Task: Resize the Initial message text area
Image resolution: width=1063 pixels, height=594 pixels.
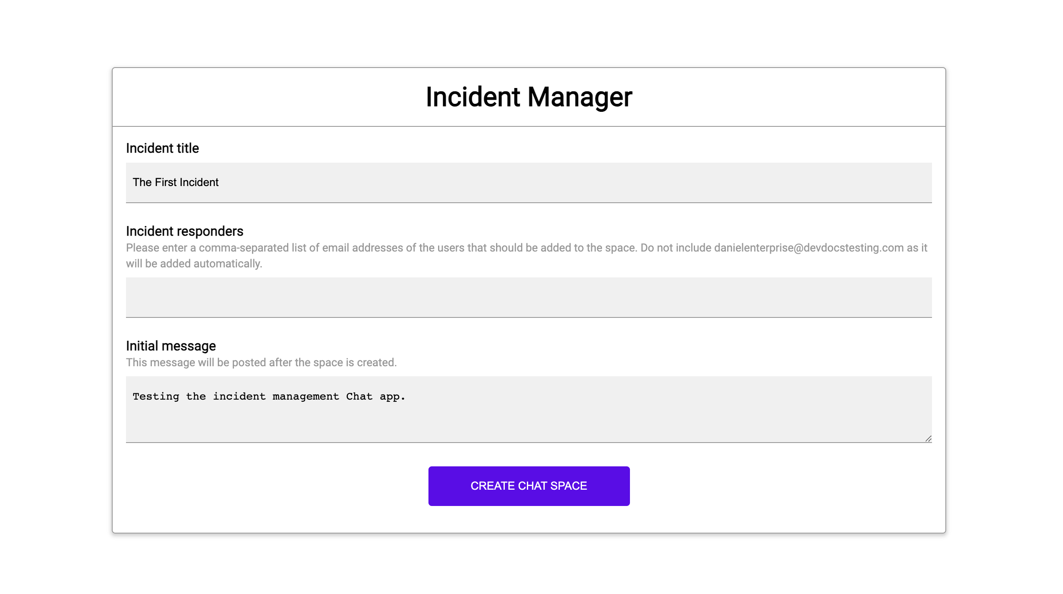Action: tap(929, 438)
